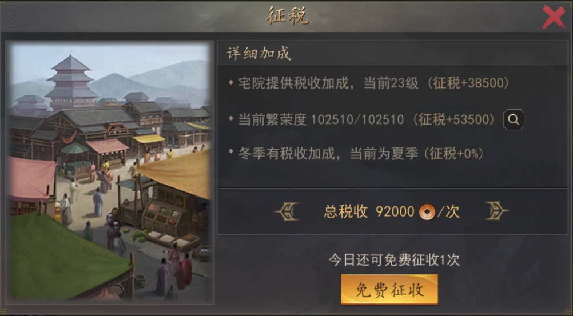Click the 总税收 92000 amount
This screenshot has height=316, width=573.
tap(395, 211)
